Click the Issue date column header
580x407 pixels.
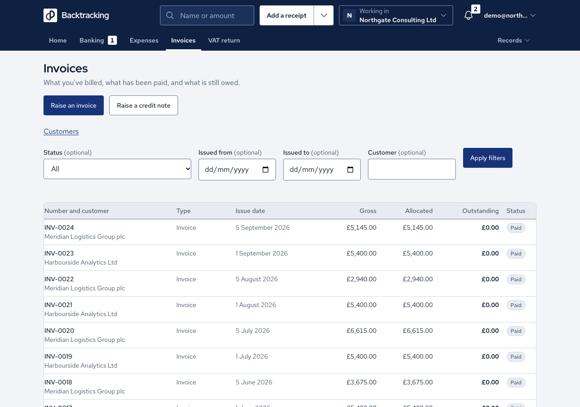tap(250, 211)
